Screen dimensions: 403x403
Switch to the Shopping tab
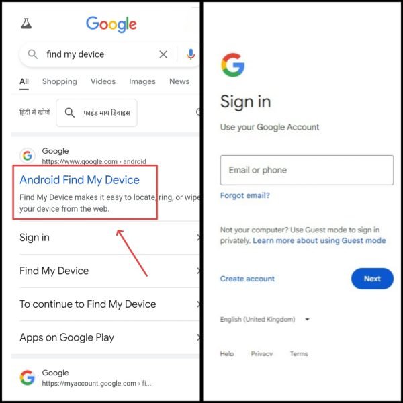coord(60,81)
